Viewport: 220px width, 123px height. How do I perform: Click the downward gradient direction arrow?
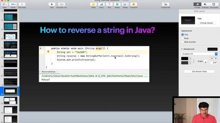pos(212,58)
